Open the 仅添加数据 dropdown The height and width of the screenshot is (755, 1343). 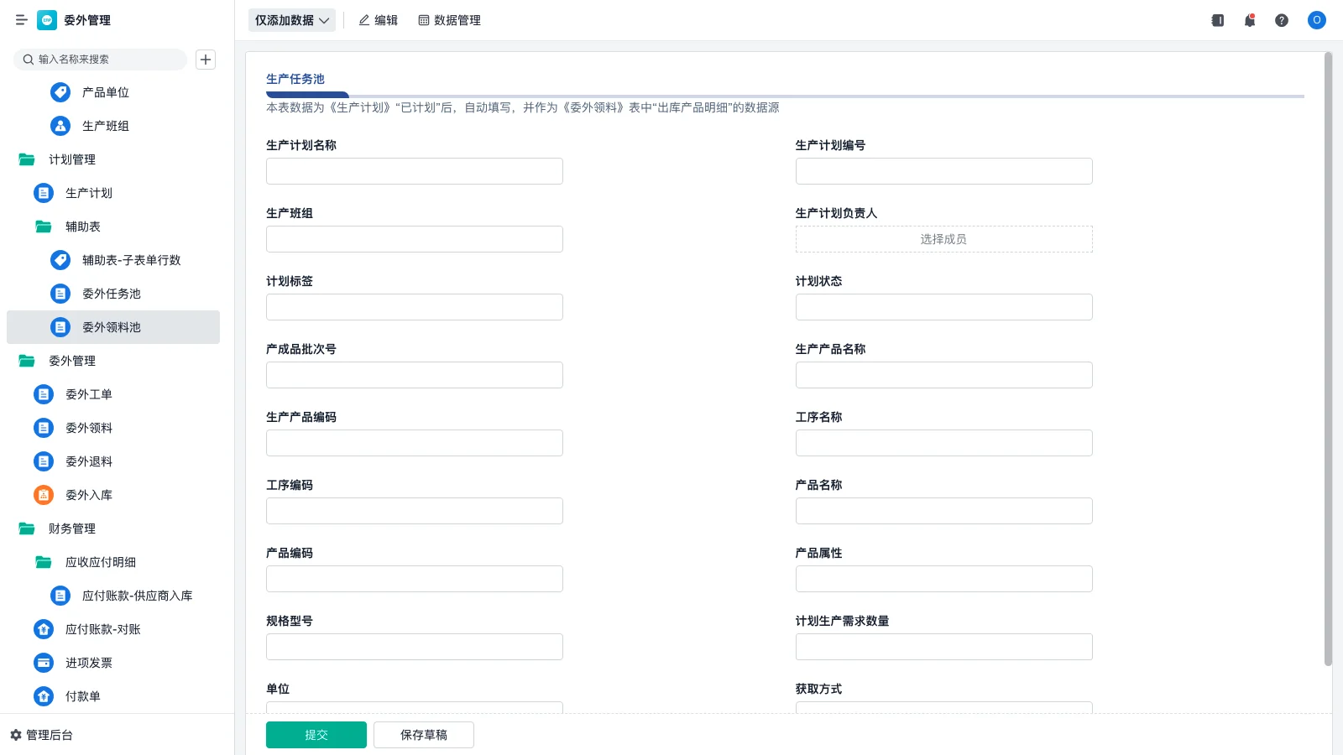pos(292,20)
